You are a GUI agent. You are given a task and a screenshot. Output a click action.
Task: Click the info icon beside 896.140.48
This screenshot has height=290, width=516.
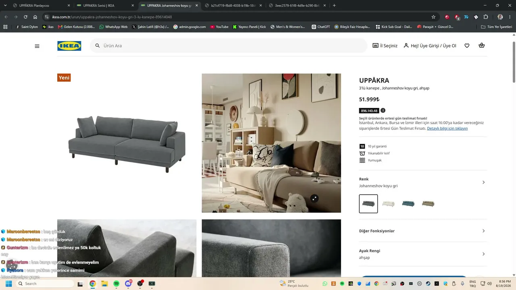point(383,110)
